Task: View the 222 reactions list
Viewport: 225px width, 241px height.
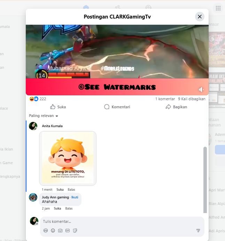Action: [43, 99]
